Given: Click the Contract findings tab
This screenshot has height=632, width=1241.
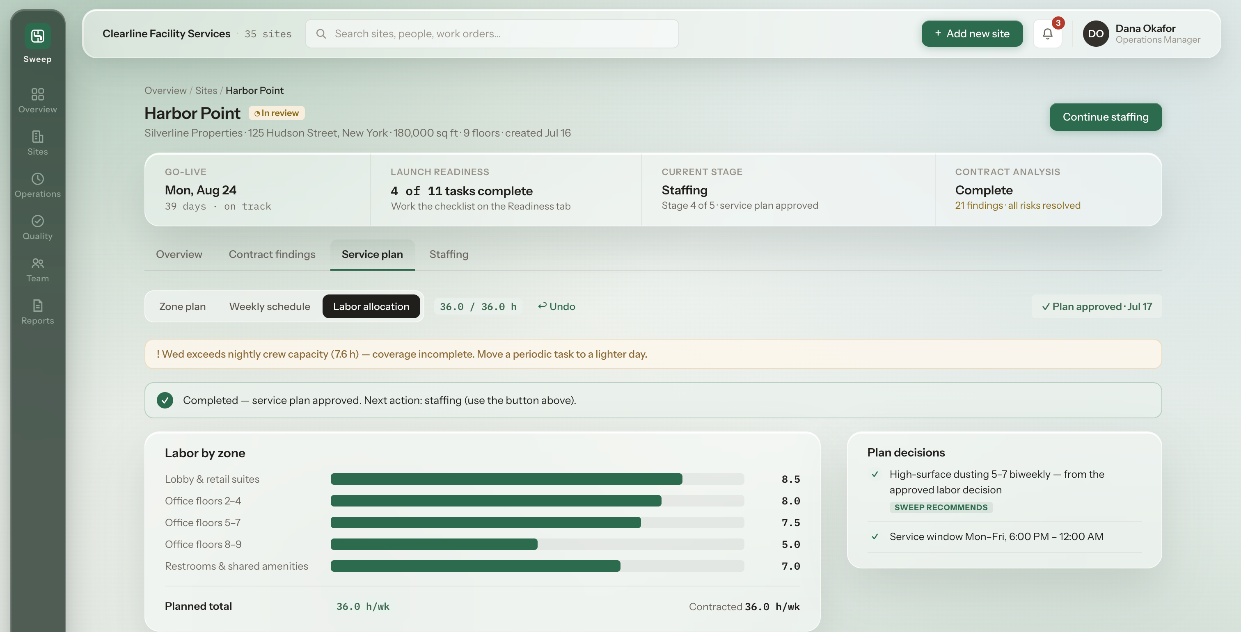Looking at the screenshot, I should coord(272,254).
